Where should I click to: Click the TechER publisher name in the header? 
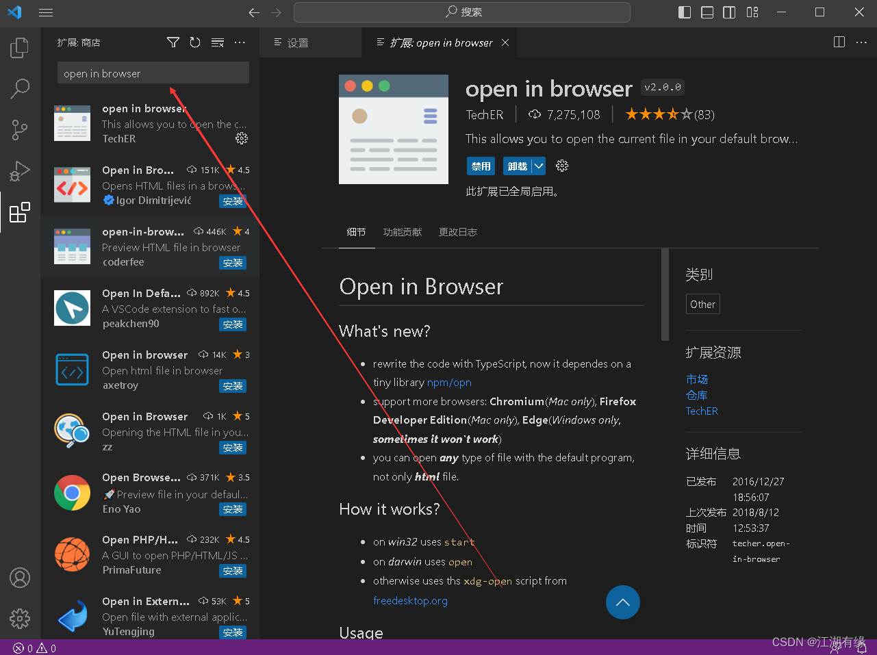[x=485, y=114]
